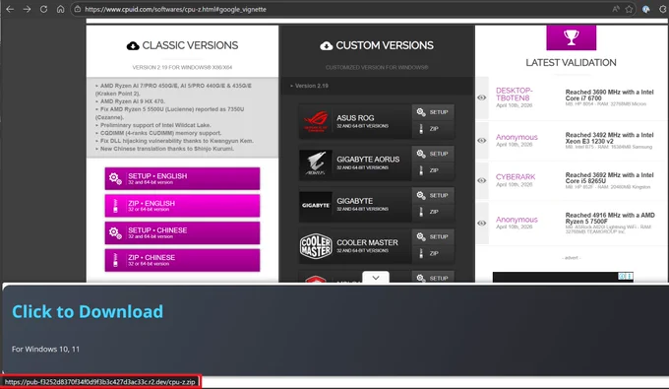The image size is (669, 389).
Task: View validation eye icon for CYBERARK
Action: pos(482,180)
